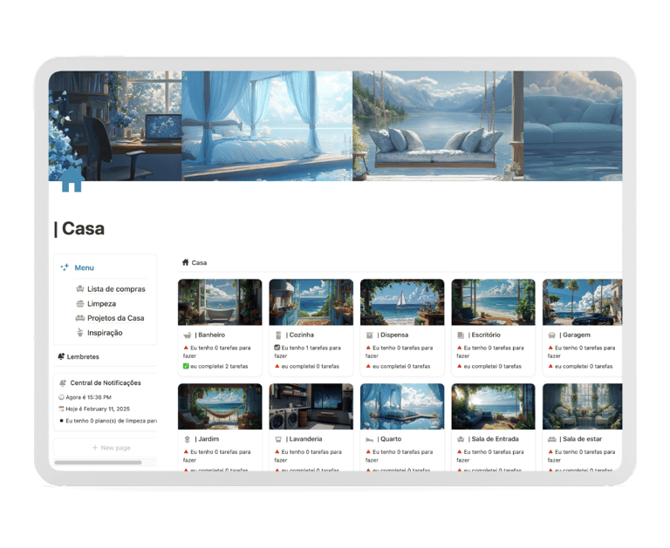
Task: Click the Lista de compras icon
Action: coord(80,289)
